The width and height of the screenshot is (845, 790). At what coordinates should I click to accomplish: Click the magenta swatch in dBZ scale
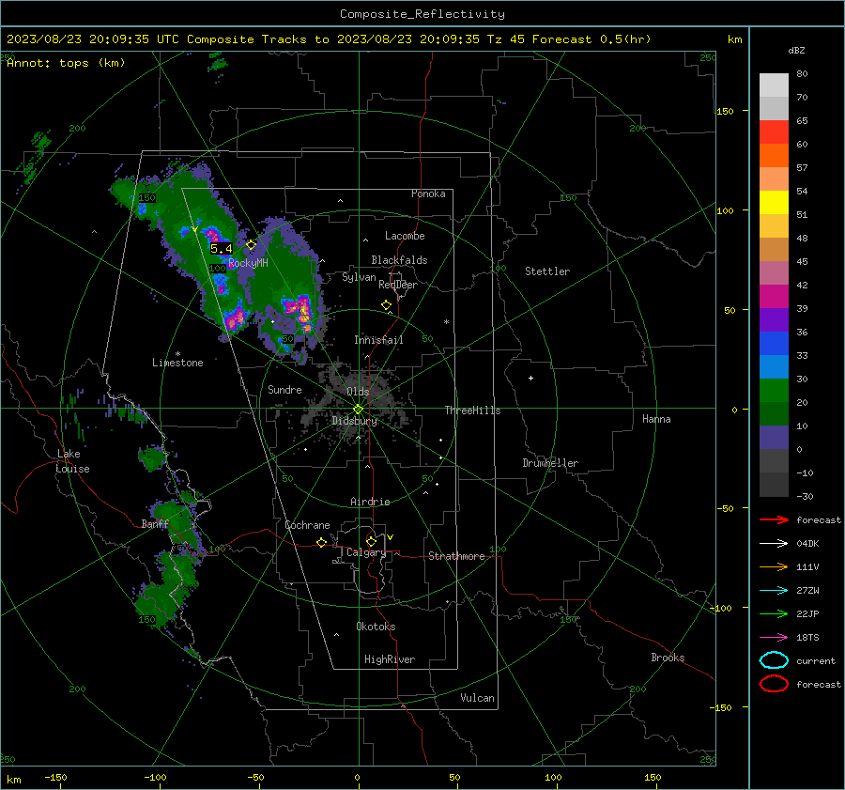click(774, 296)
